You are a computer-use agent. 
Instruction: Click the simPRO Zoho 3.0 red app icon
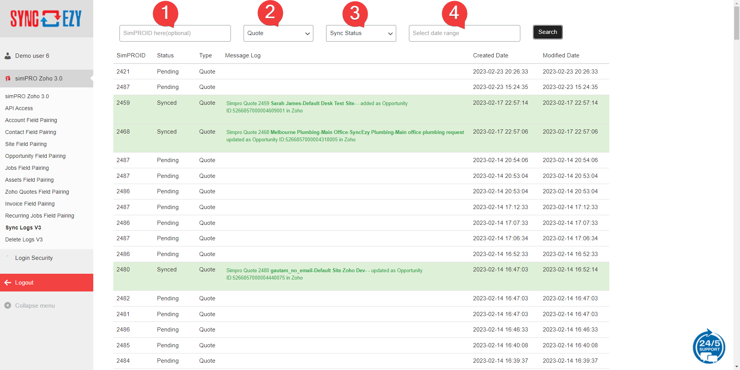tap(8, 79)
